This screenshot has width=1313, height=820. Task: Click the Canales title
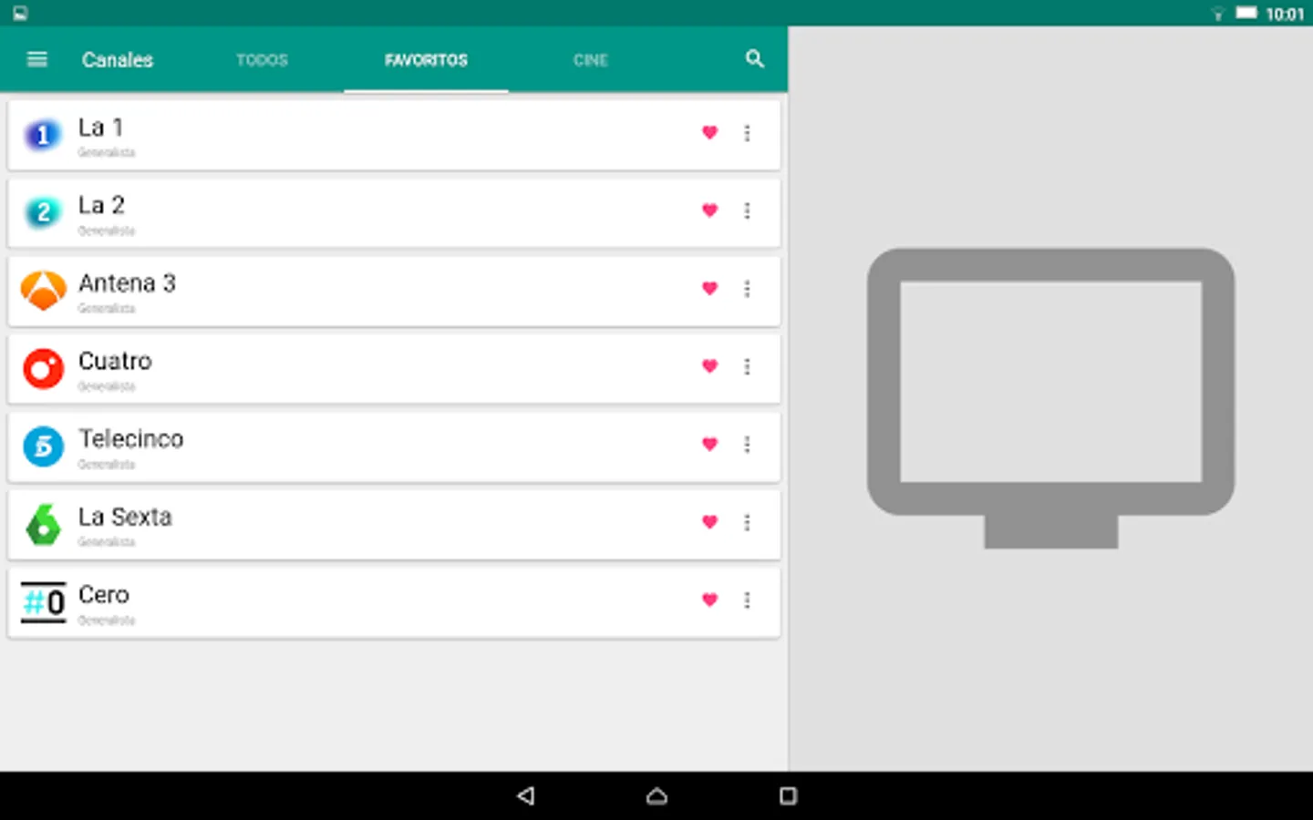click(118, 60)
